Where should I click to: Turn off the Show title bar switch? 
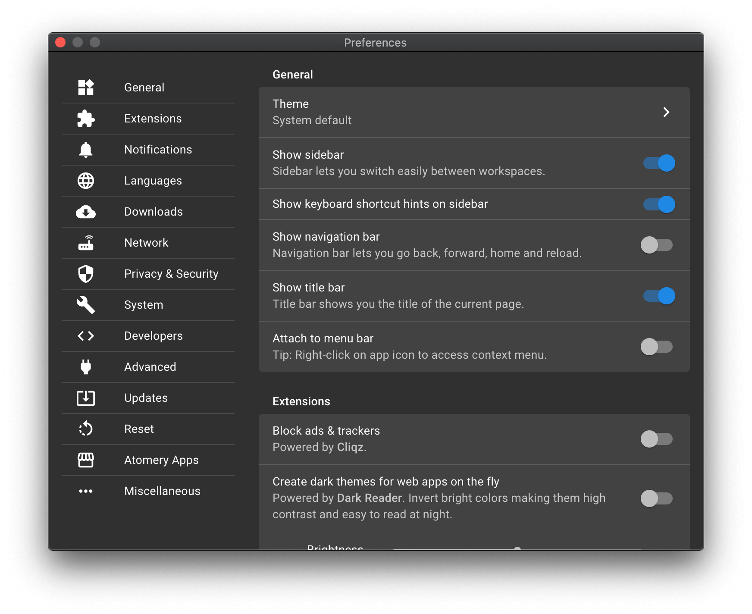coord(659,296)
